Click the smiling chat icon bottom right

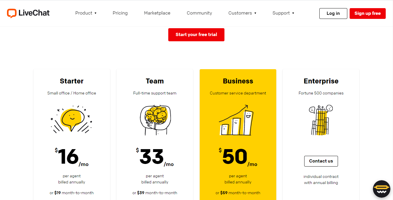pos(381,189)
